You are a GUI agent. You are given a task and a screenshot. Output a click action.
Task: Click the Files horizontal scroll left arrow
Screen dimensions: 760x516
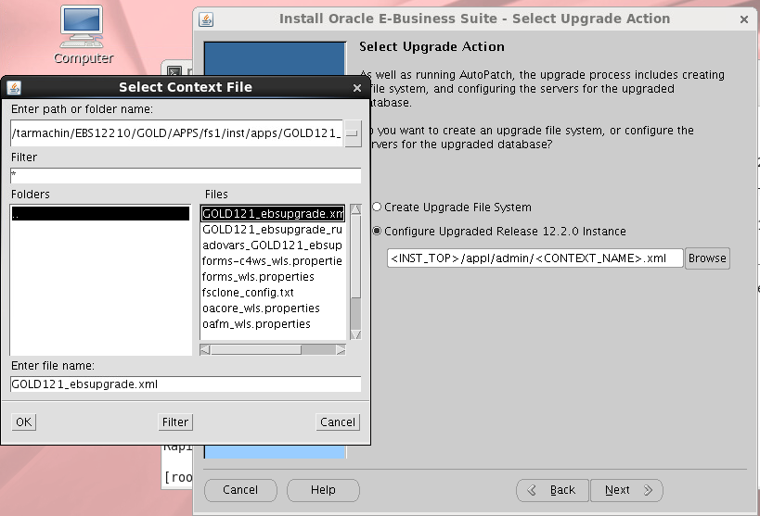click(205, 349)
